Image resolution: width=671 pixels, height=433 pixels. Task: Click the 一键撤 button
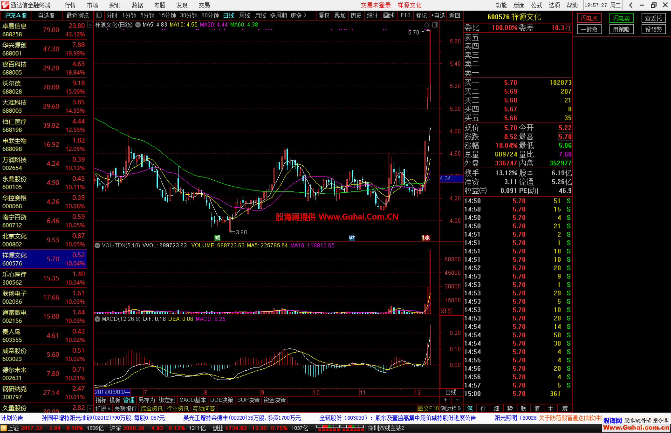coord(589,29)
